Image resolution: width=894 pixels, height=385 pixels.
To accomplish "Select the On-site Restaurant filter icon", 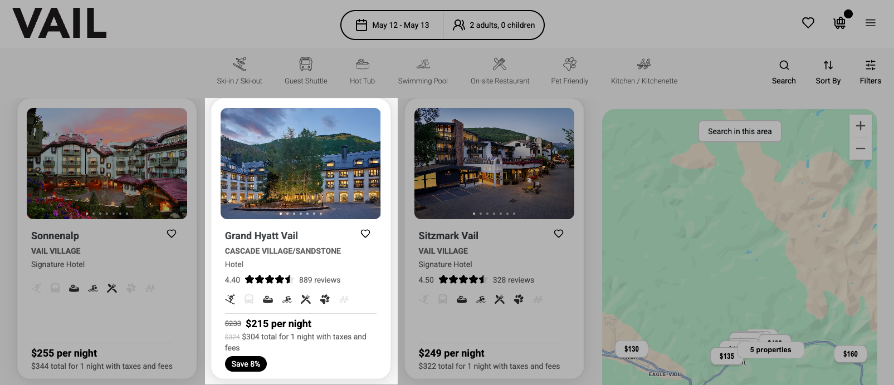I will [x=500, y=64].
